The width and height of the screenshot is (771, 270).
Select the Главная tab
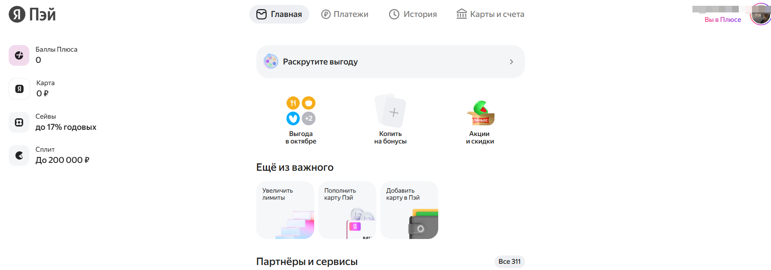279,14
